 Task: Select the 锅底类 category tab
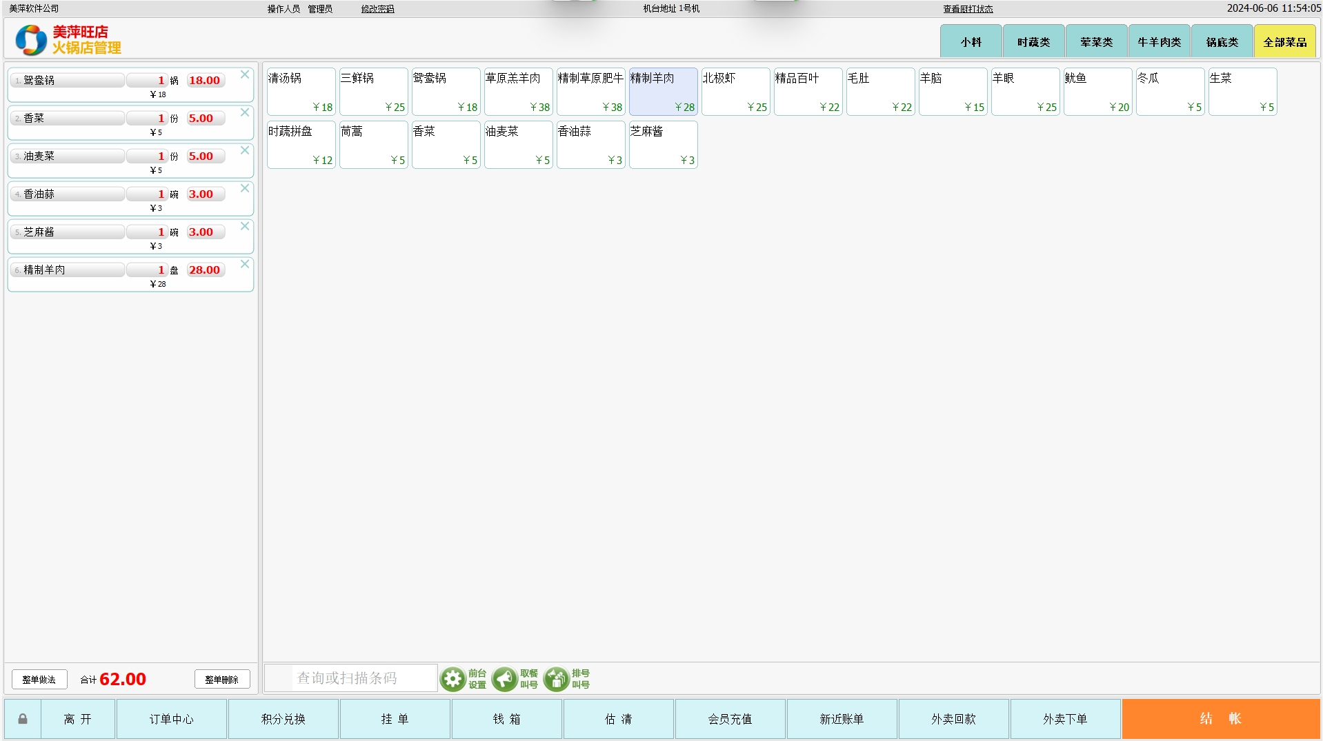[x=1222, y=42]
